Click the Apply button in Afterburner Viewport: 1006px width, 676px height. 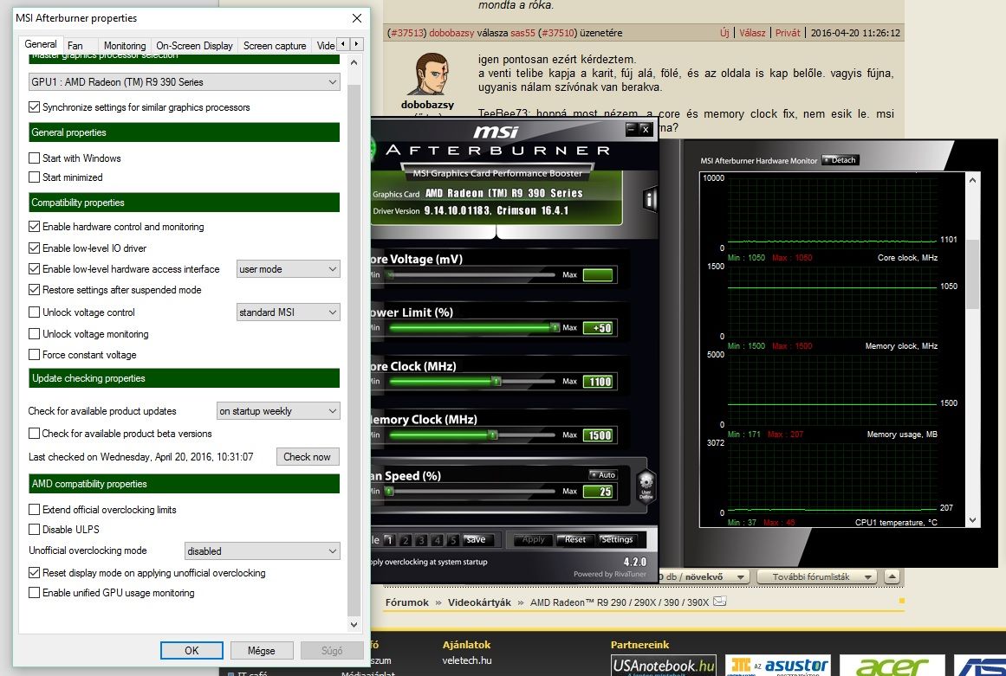(x=533, y=539)
